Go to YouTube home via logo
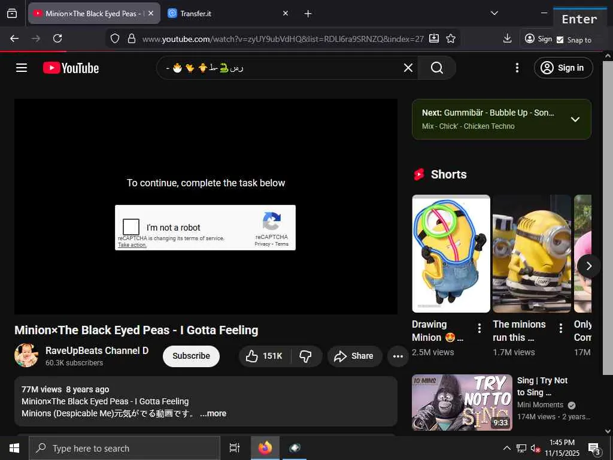 coord(71,68)
